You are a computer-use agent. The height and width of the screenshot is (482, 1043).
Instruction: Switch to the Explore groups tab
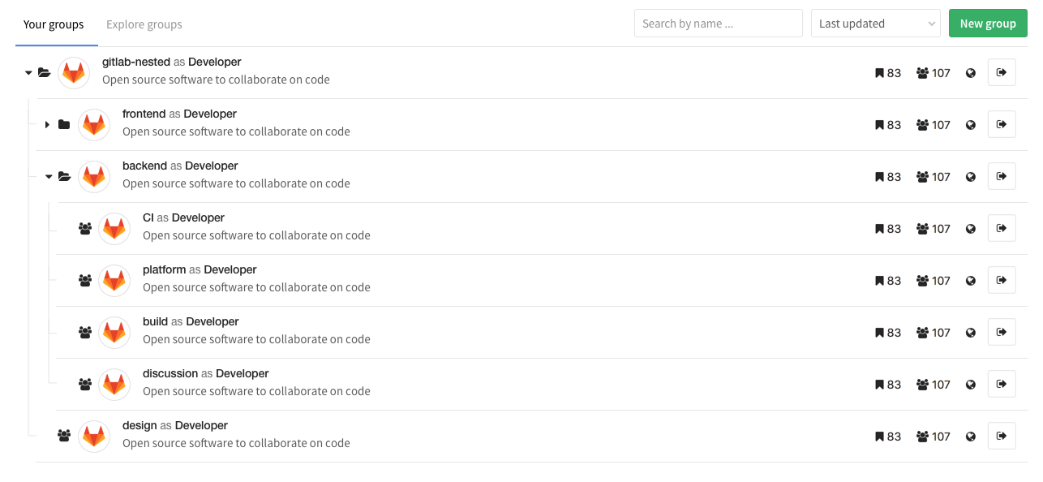[144, 24]
